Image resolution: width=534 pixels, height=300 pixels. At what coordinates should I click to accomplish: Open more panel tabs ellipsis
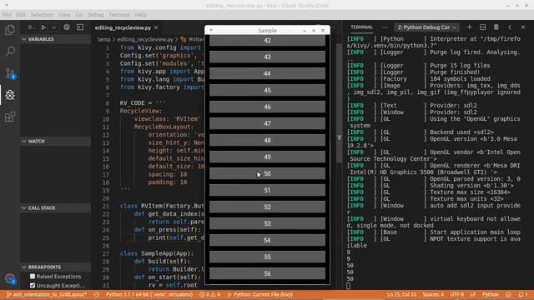385,27
